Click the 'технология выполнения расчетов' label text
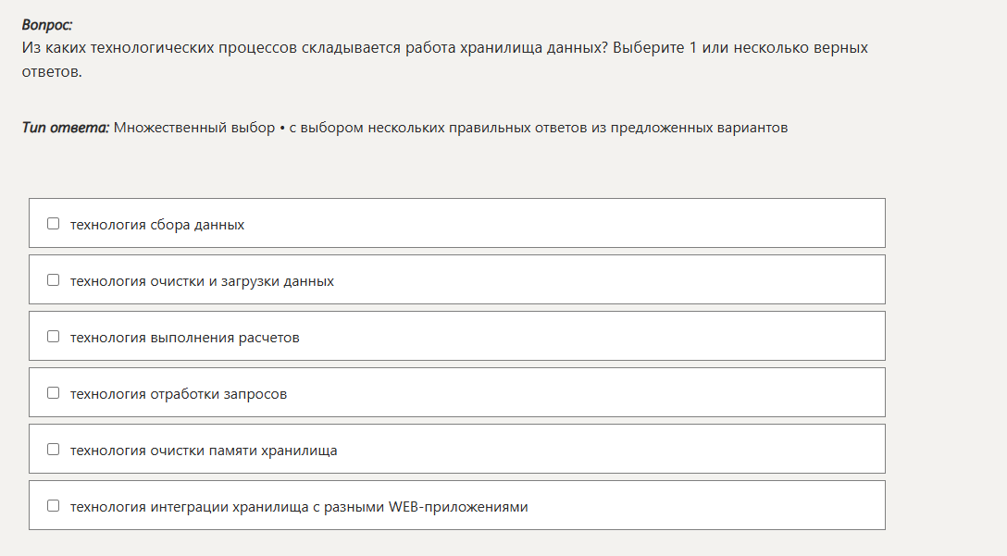The height and width of the screenshot is (556, 1007). [x=185, y=338]
